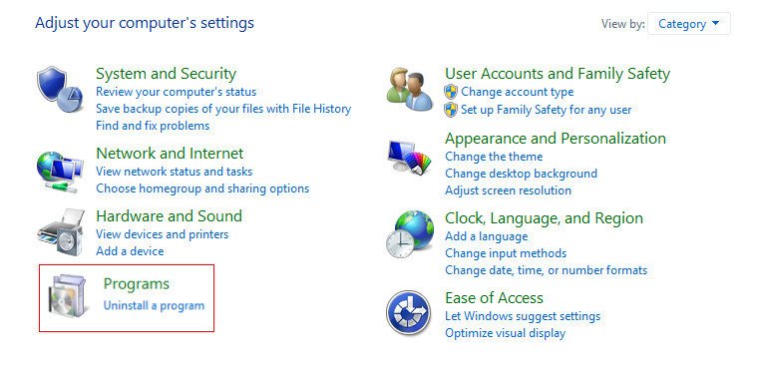Open the Programs disc box icon
The height and width of the screenshot is (372, 758).
(x=68, y=296)
